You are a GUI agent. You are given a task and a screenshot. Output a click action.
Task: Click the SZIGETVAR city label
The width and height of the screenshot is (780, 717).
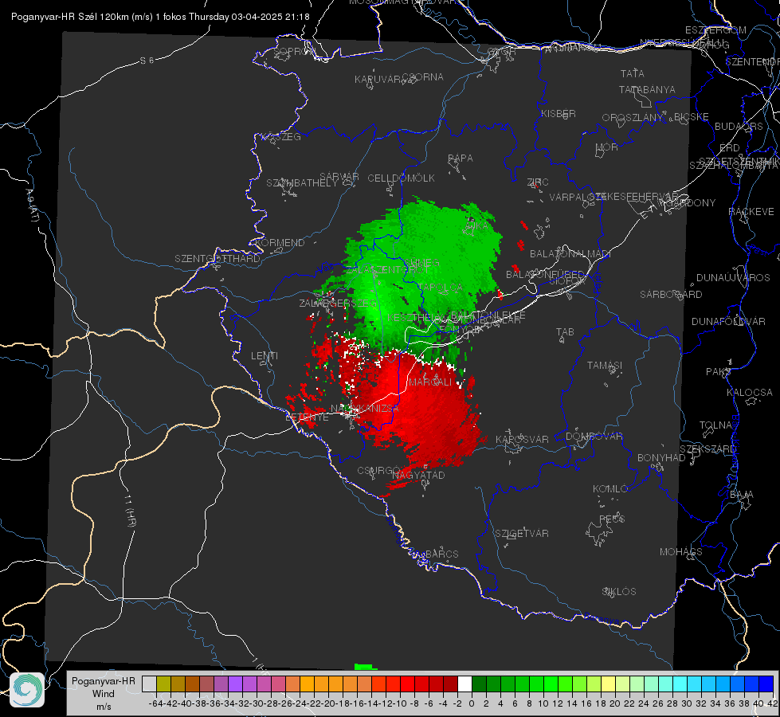coord(521,533)
